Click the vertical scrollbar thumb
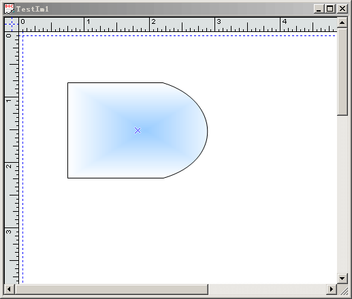The height and width of the screenshot is (299, 352). tap(342, 72)
